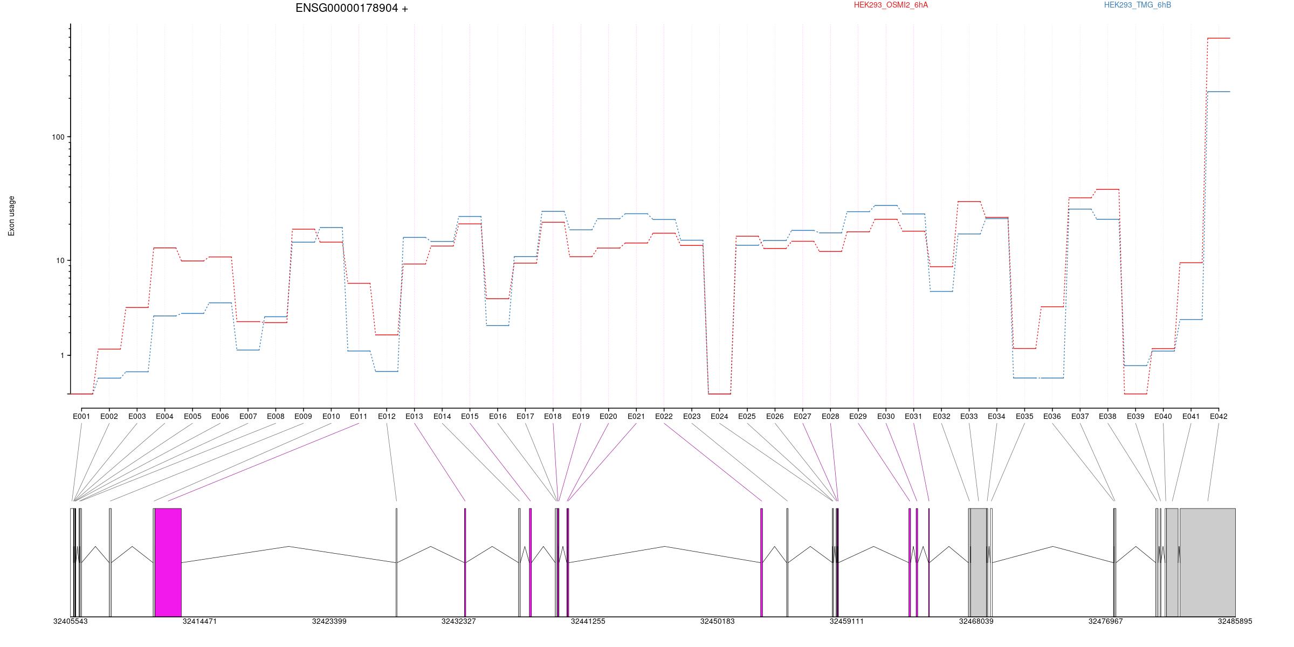
Task: Click genomic coordinate 32432327
Action: (459, 621)
